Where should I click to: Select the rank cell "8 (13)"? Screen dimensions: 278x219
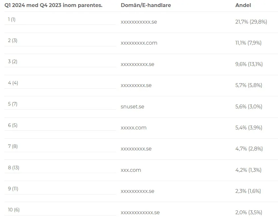click(x=14, y=167)
